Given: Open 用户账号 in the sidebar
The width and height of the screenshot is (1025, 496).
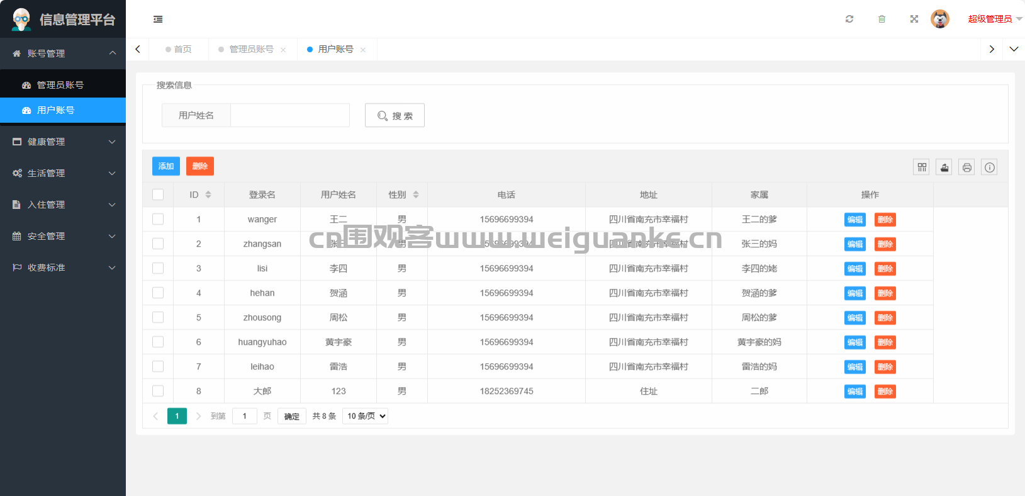Looking at the screenshot, I should tap(63, 110).
